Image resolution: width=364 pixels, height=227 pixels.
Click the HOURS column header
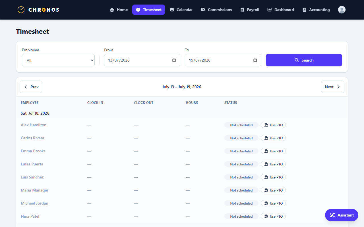(192, 103)
